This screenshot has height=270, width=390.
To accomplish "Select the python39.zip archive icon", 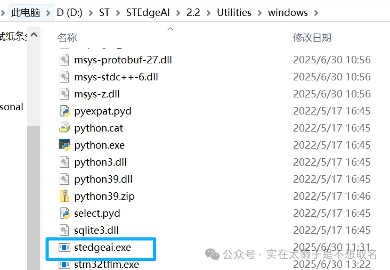I will coord(64,196).
